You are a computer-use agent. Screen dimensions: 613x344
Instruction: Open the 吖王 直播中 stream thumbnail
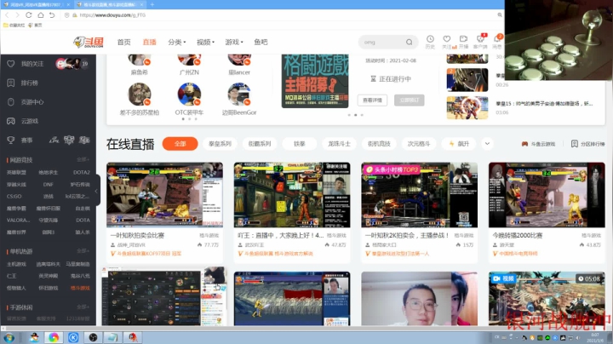[x=292, y=195]
